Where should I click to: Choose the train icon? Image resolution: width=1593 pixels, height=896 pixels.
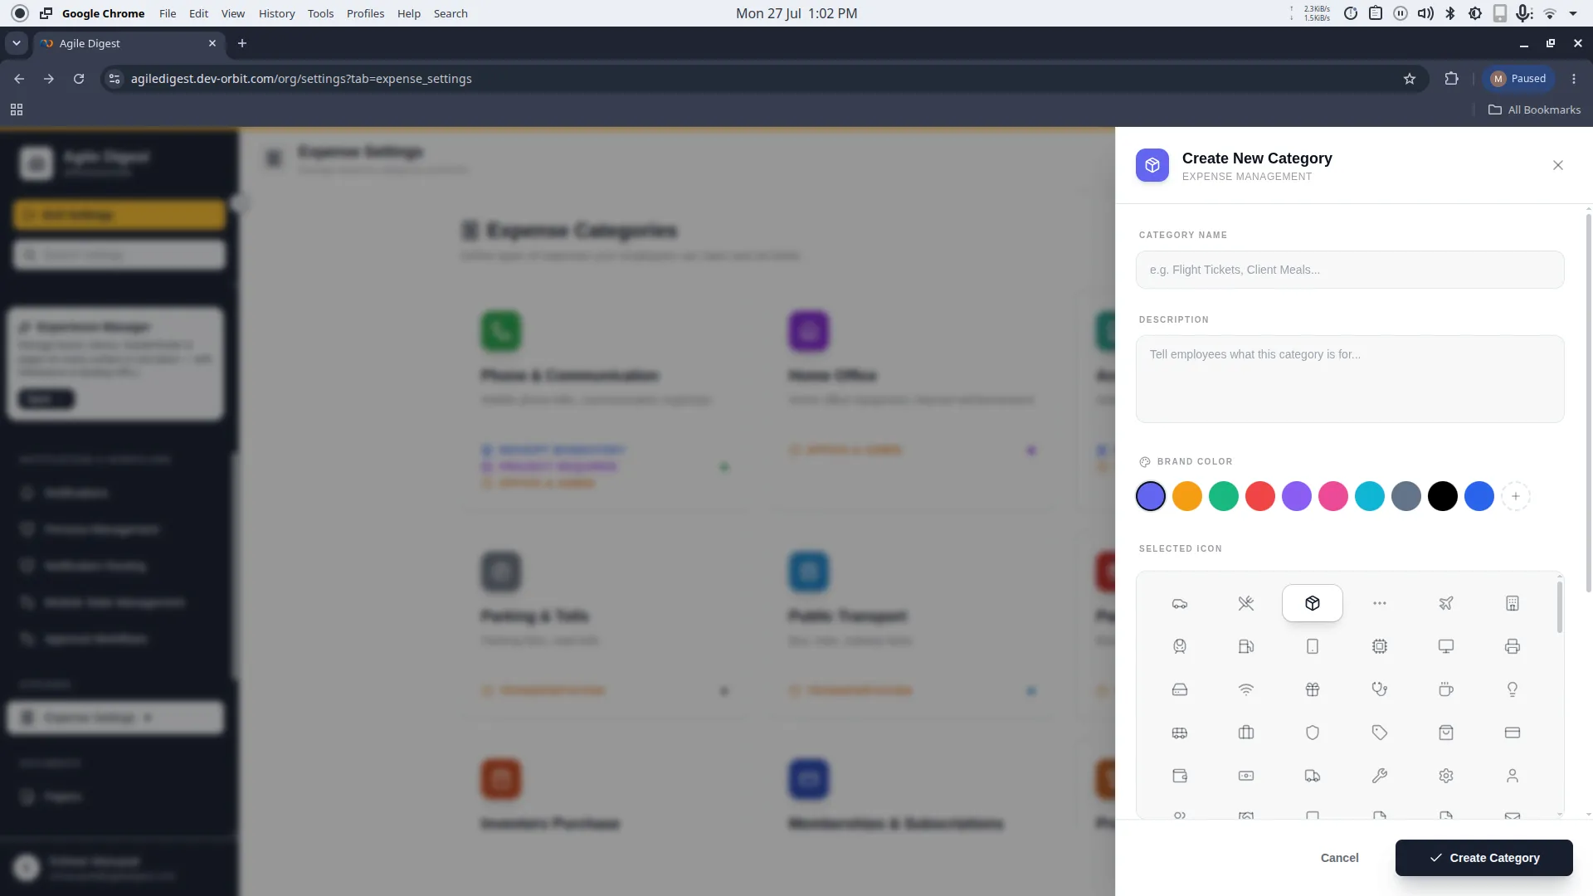coord(1179,646)
